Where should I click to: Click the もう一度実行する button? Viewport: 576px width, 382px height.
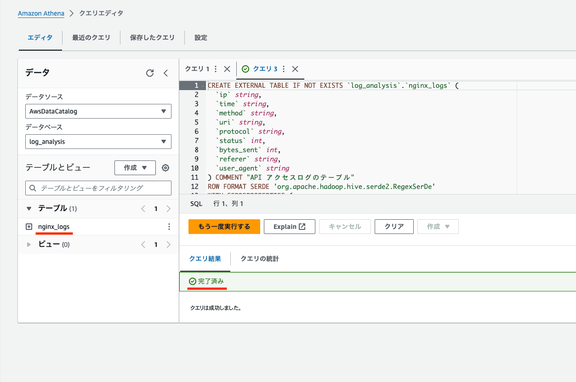[x=224, y=227]
